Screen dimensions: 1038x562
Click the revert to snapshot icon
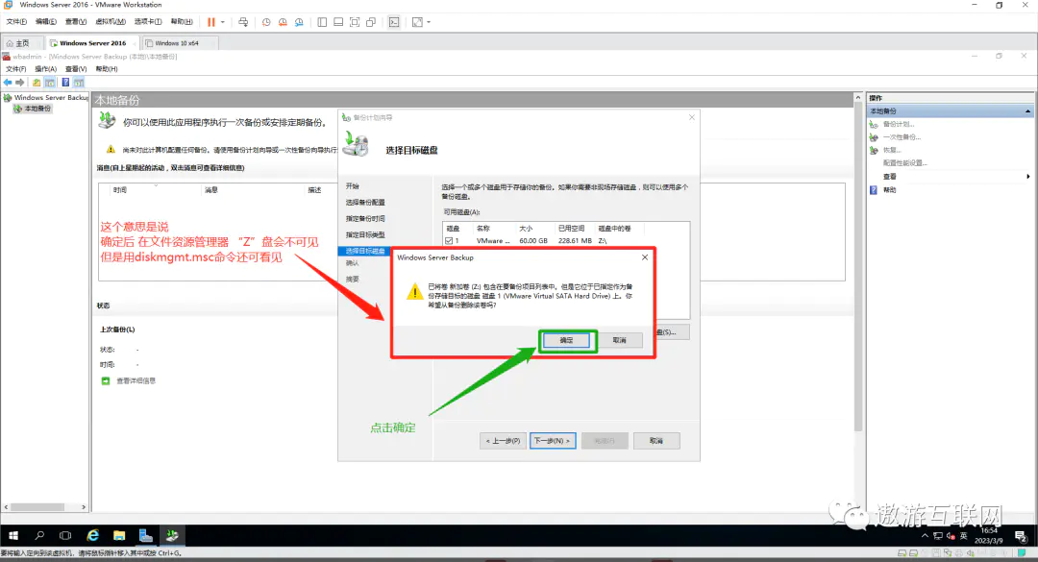tap(283, 22)
